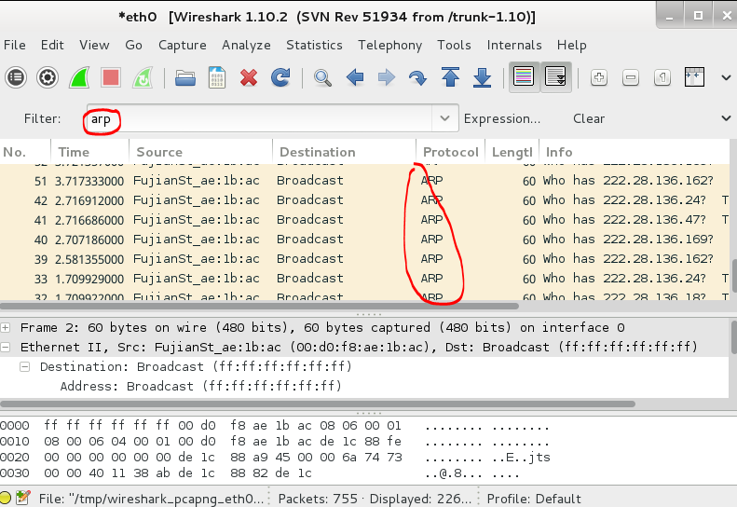
Task: Open the Capture menu
Action: (183, 45)
